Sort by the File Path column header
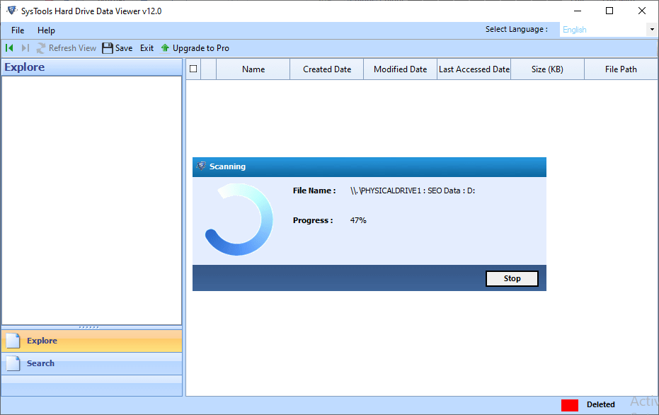Viewport: 659px width, 415px height. (x=621, y=69)
